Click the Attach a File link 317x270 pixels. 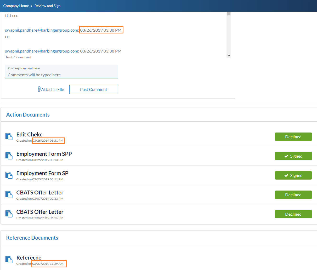tap(53, 89)
